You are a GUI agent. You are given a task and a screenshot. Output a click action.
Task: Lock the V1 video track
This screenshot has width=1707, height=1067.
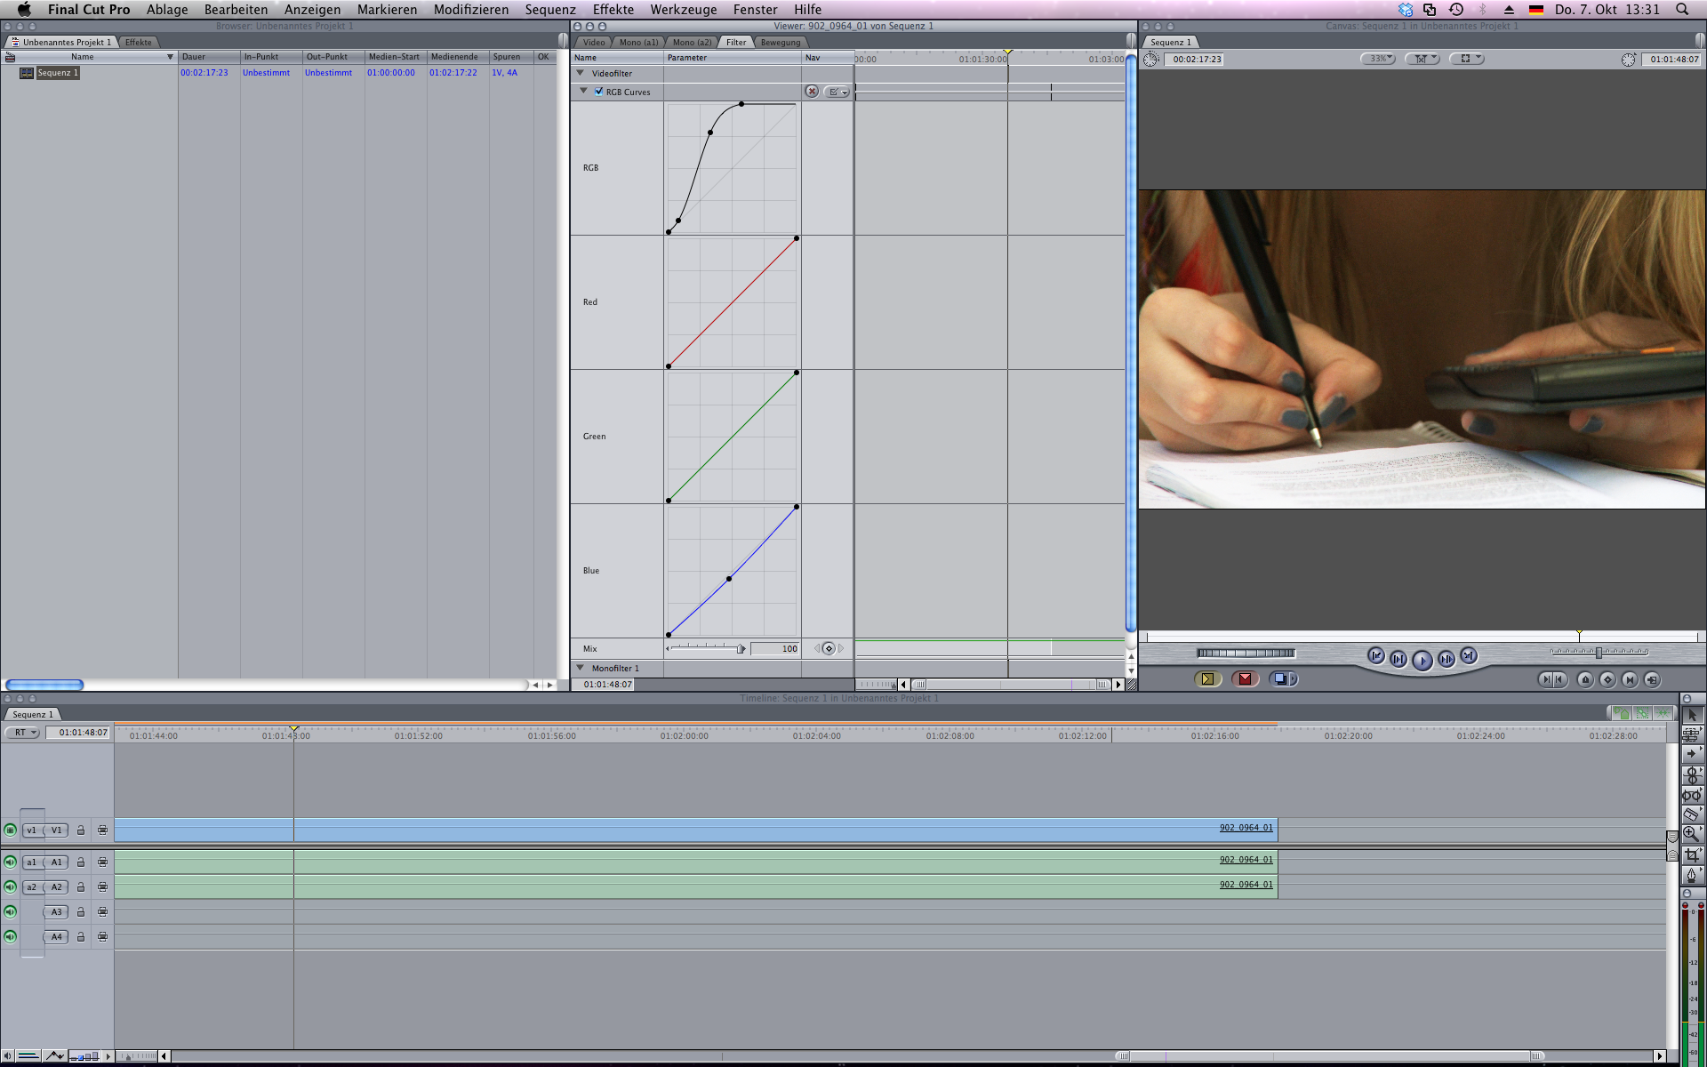81,830
